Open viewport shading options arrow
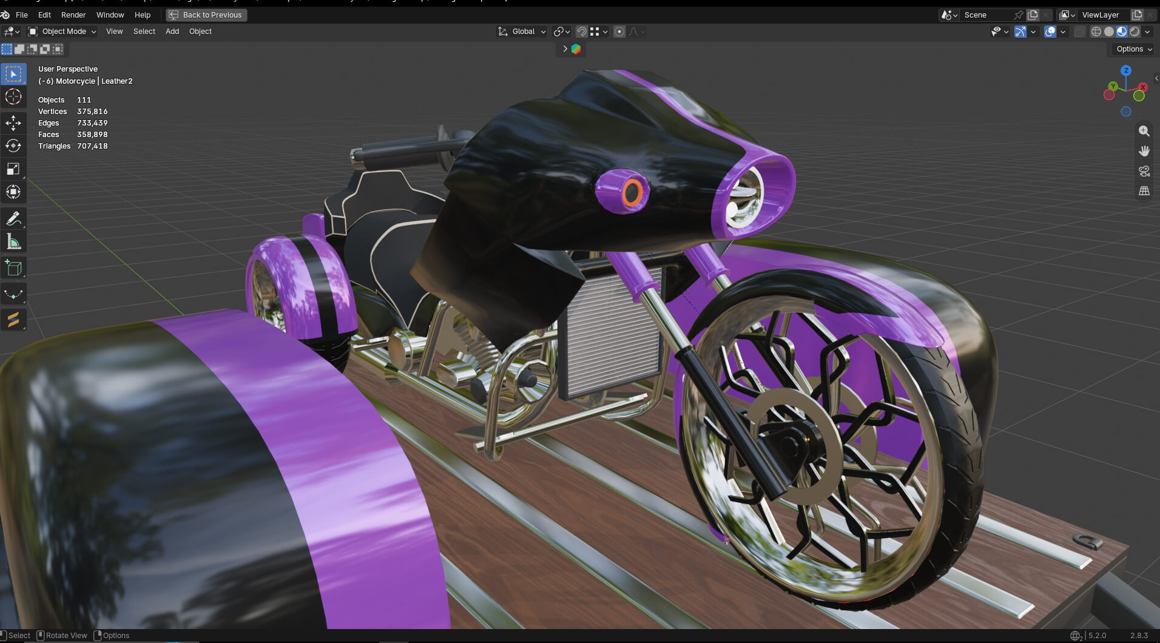 tap(1147, 32)
